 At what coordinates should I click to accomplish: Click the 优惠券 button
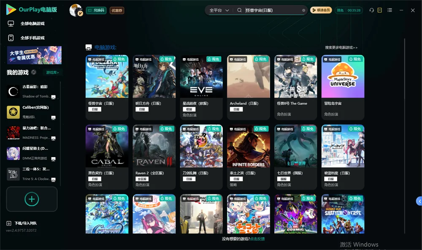(117, 11)
